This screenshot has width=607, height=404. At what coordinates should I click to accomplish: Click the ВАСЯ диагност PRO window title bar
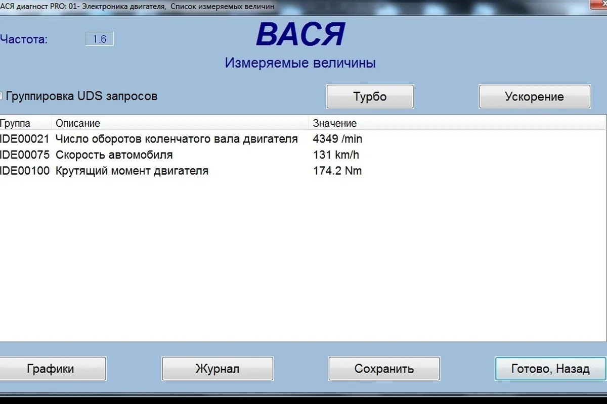tap(303, 6)
